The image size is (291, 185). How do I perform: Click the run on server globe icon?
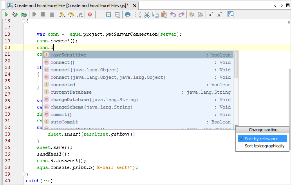24,15
